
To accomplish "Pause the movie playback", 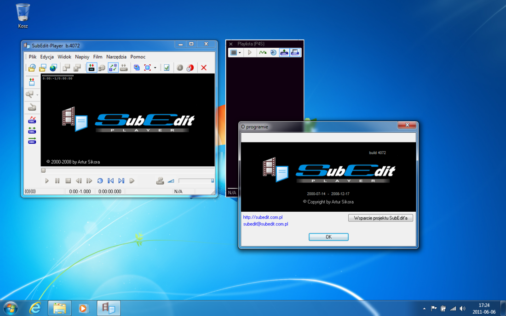I will (x=57, y=181).
